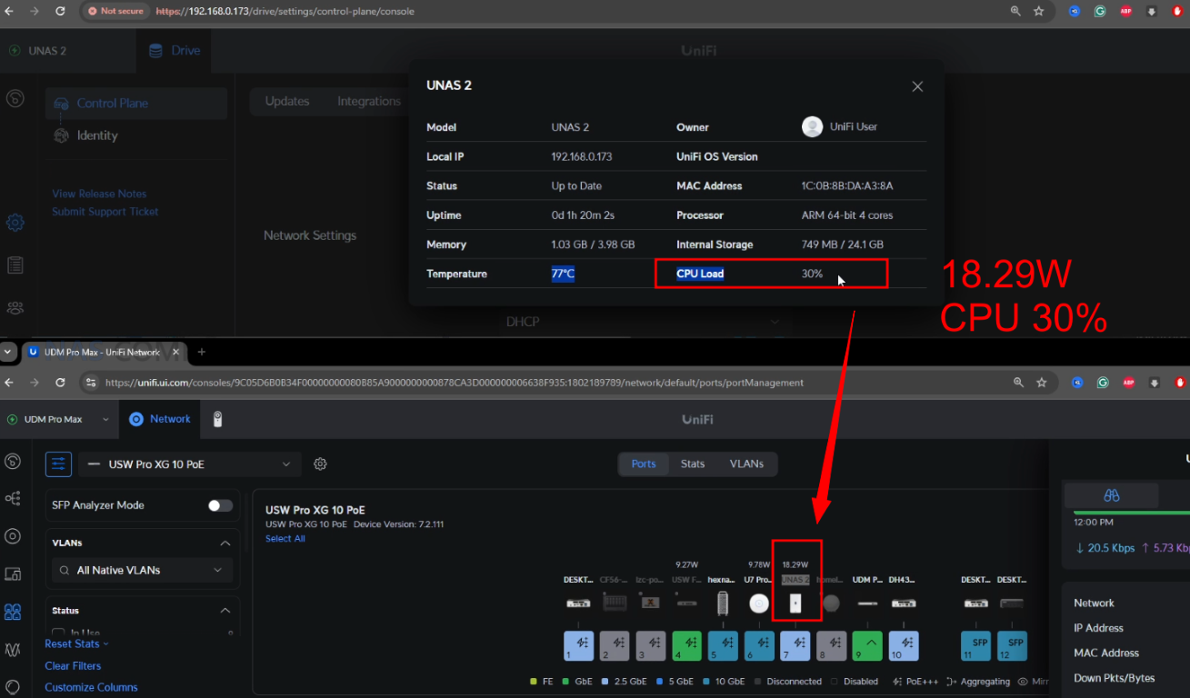1190x698 pixels.
Task: Open the switch settings gear icon
Action: [x=320, y=464]
